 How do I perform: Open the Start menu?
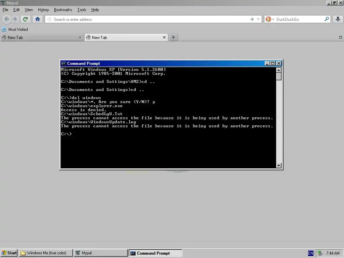point(9,253)
